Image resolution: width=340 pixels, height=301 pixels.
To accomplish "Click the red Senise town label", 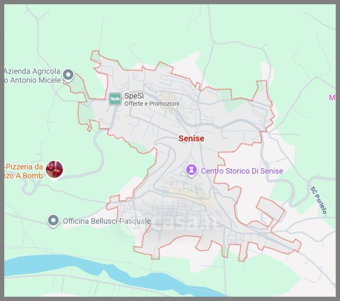I will coord(191,138).
